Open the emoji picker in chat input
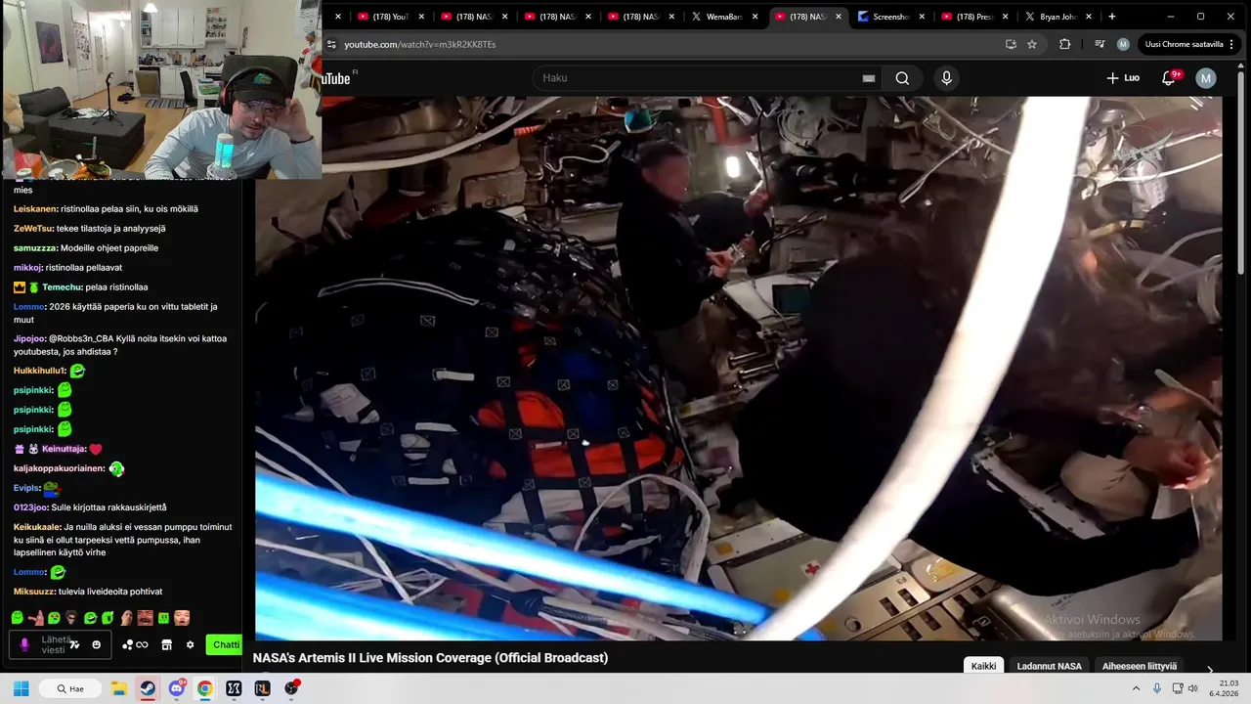This screenshot has width=1251, height=704. coord(96,644)
